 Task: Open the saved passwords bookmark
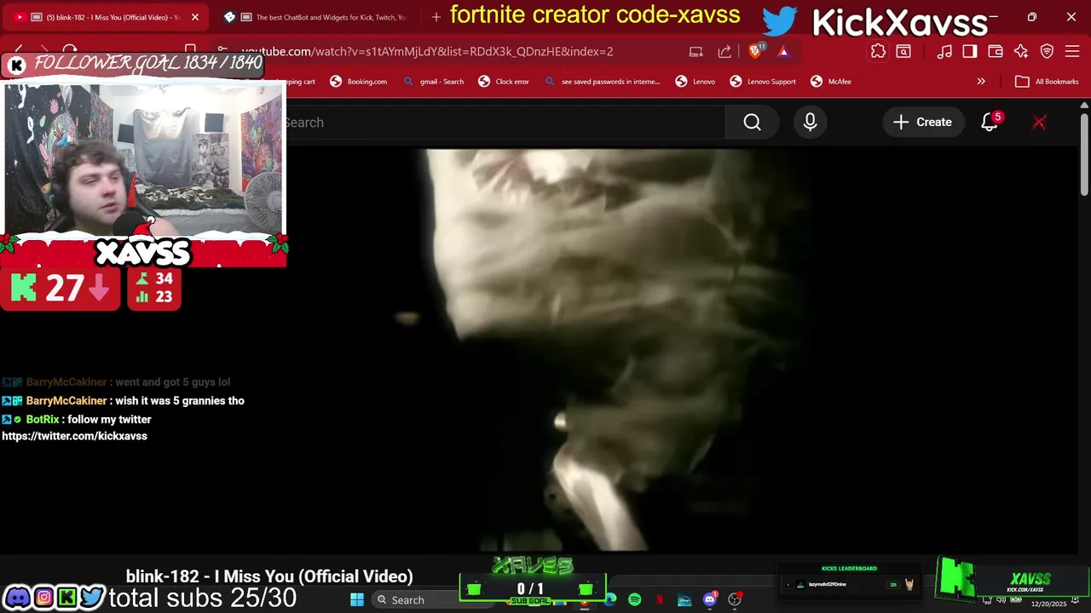[x=602, y=82]
